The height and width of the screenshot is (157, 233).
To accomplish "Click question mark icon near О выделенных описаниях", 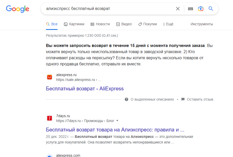I will (127, 99).
